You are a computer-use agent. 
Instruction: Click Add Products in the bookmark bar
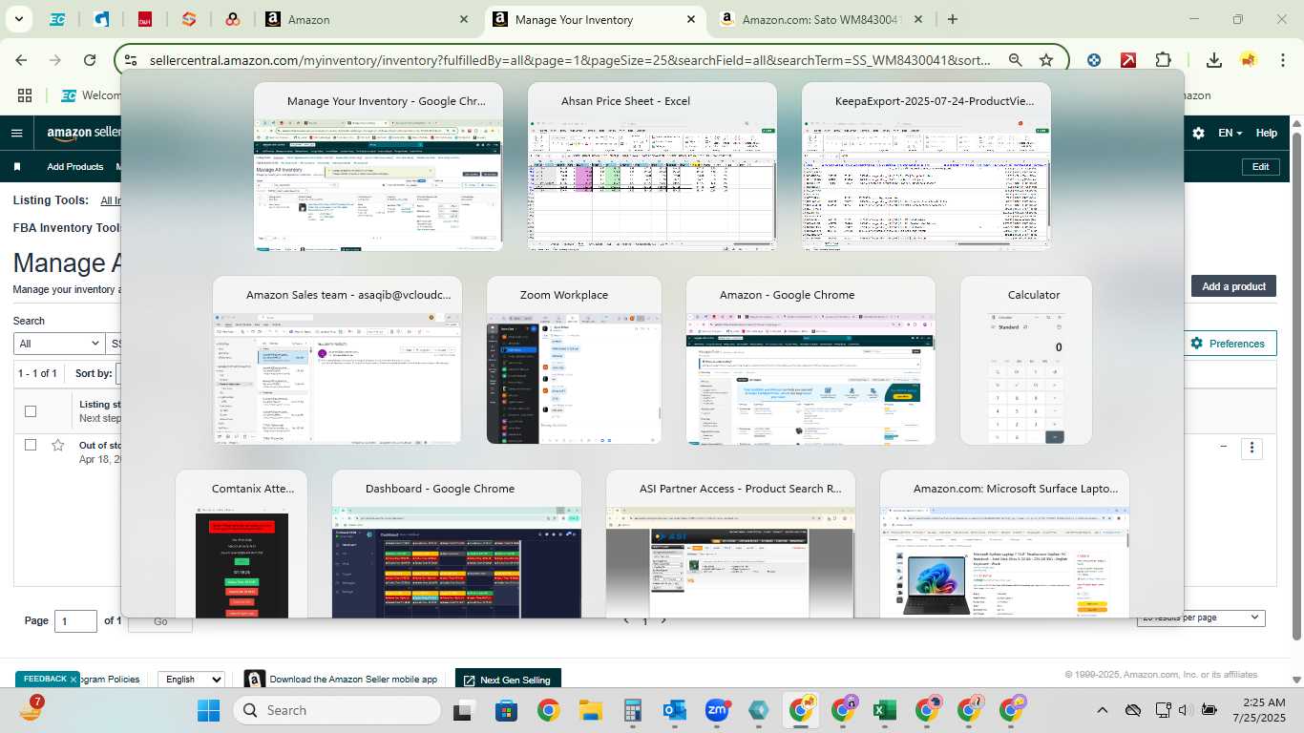point(75,167)
